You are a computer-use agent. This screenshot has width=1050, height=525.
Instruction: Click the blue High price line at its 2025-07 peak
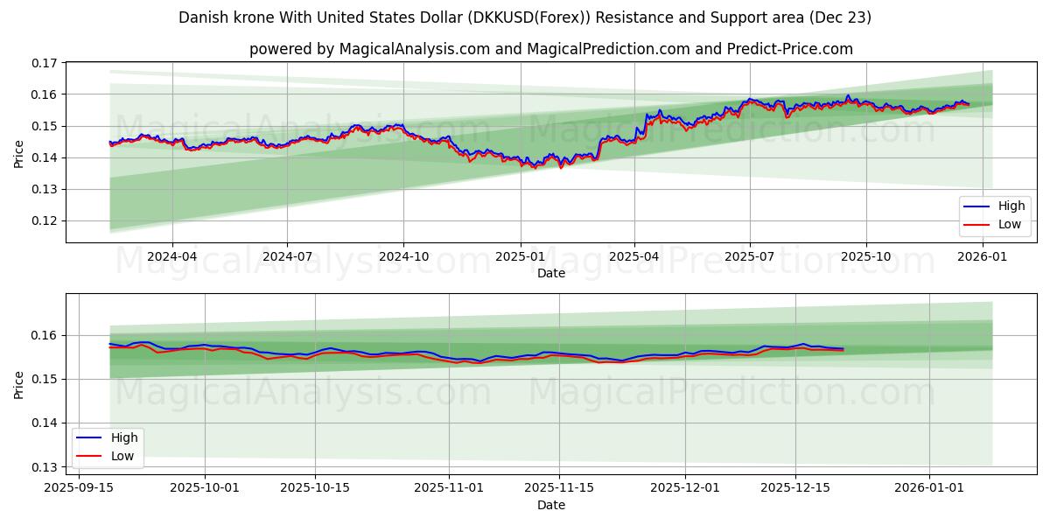point(751,100)
